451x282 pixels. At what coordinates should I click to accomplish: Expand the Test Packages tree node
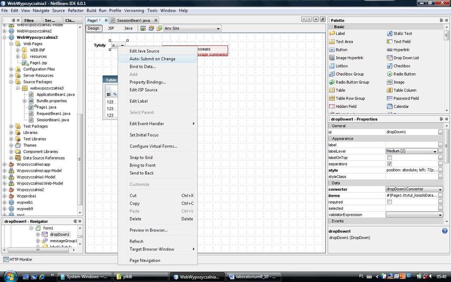[x=11, y=126]
